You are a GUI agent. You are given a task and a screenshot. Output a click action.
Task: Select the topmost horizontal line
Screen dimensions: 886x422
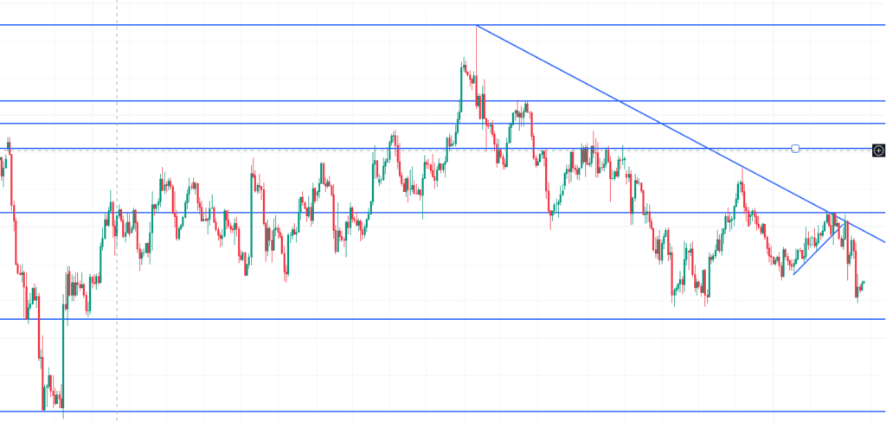coord(260,25)
